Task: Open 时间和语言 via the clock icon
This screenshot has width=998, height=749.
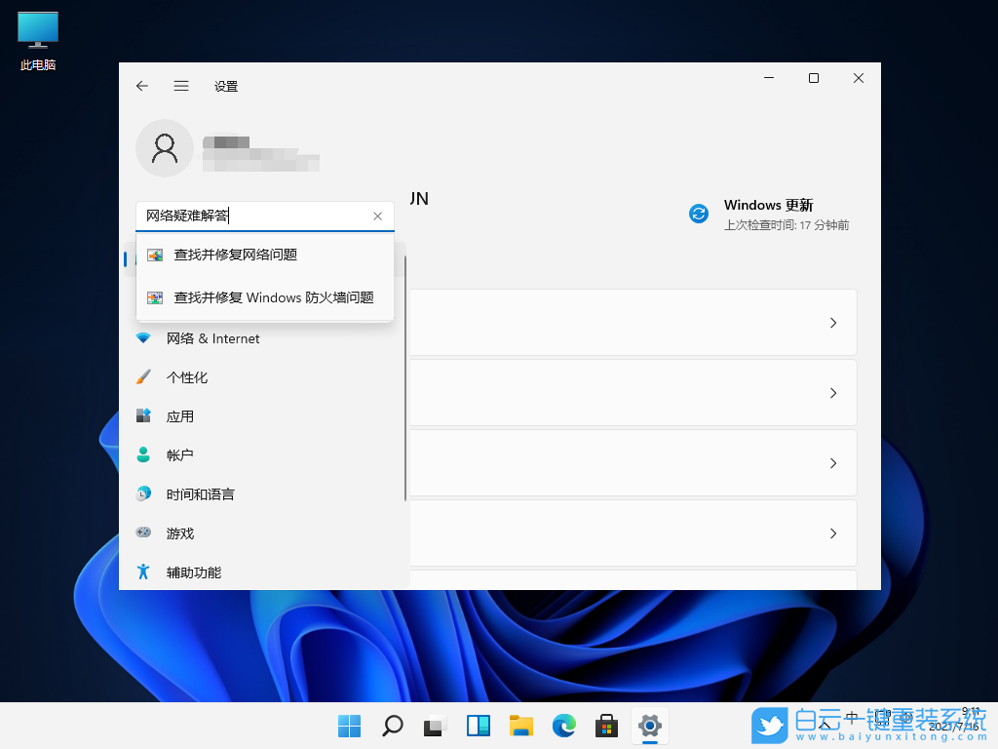Action: click(x=143, y=494)
